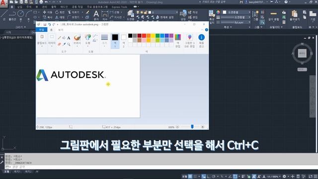This screenshot has width=318, height=179.
Task: Toggle snap mode in AutoCAD status bar
Action: pos(195,177)
